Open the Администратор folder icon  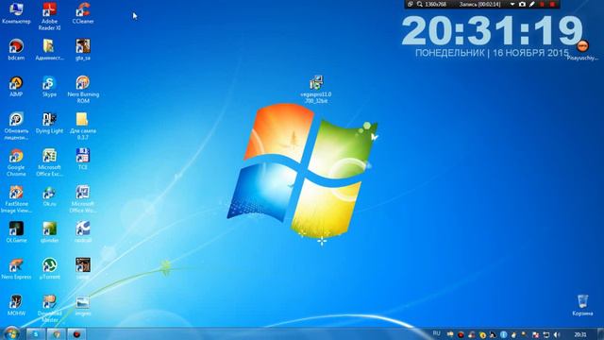[49, 50]
